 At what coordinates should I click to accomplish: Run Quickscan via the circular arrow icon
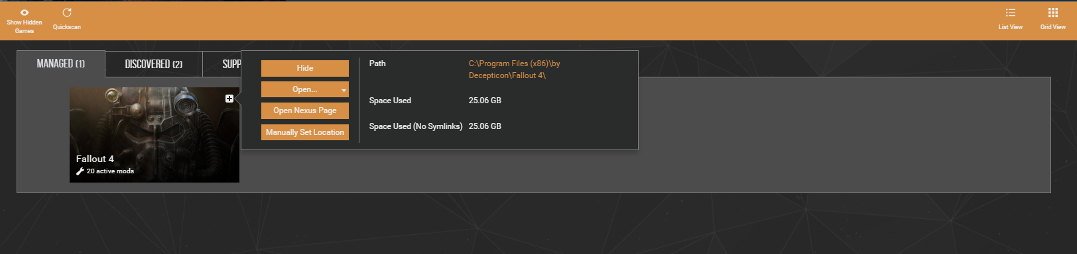click(x=67, y=13)
